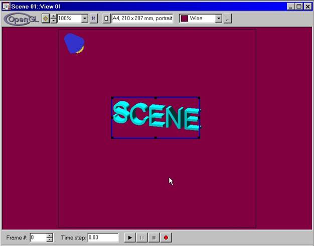Toggle the red Record button
Viewport: 314px width, 246px height.
pos(166,237)
